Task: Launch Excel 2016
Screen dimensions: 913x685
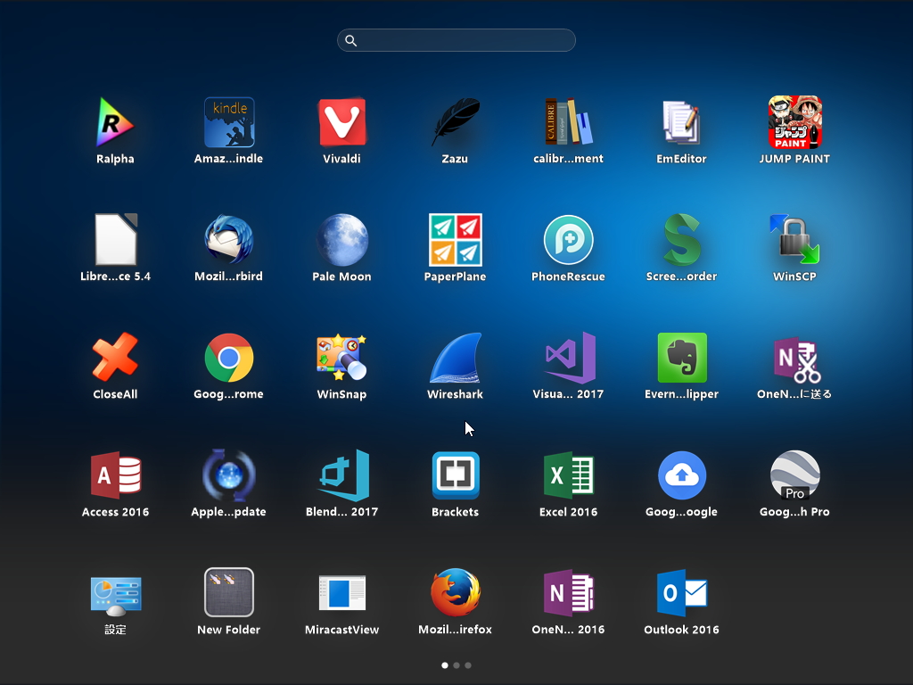Action: click(x=568, y=476)
